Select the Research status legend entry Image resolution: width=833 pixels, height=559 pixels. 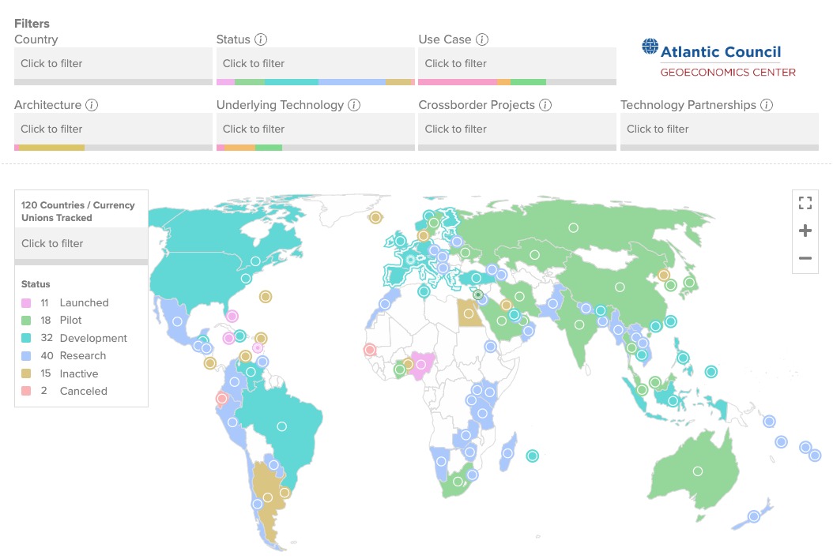[x=82, y=355]
